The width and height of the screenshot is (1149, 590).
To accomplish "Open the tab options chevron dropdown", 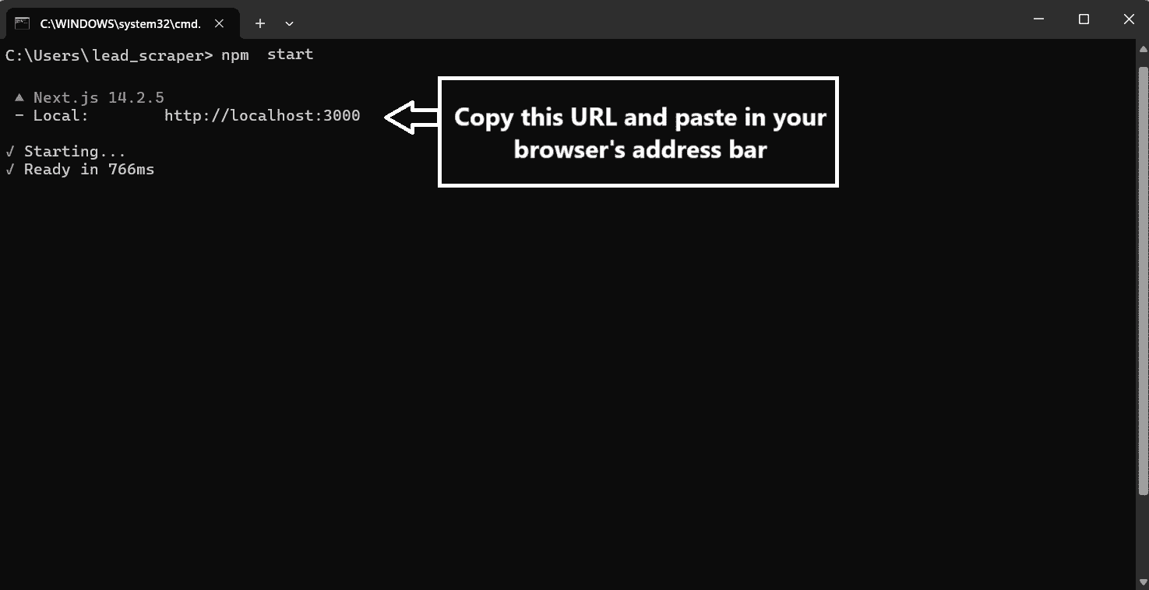I will [289, 24].
